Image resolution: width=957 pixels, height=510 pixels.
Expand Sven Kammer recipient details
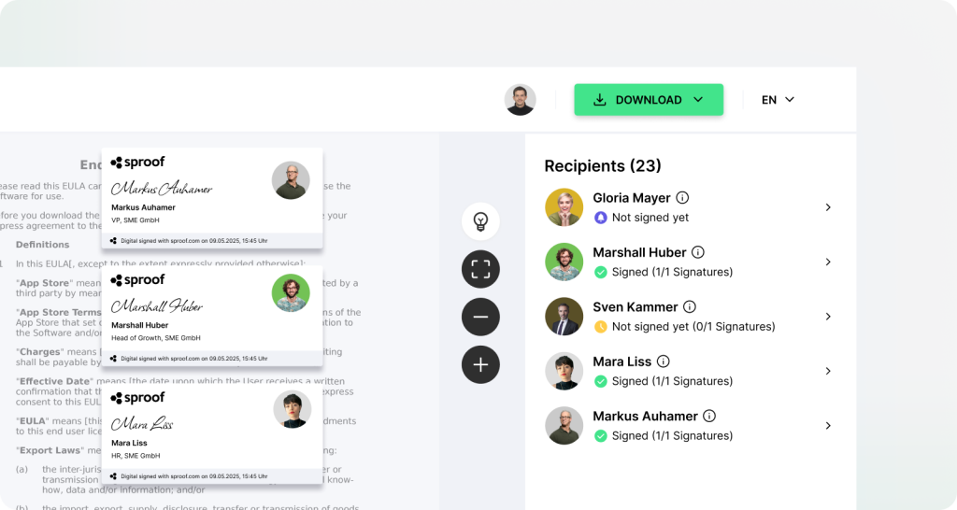[x=828, y=317]
